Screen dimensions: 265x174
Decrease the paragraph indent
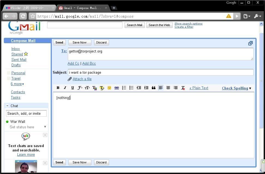point(139,88)
